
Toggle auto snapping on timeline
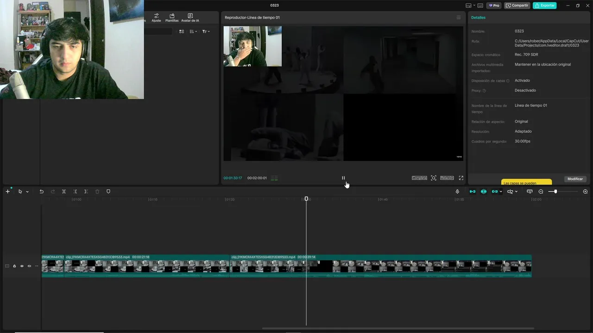(x=484, y=191)
